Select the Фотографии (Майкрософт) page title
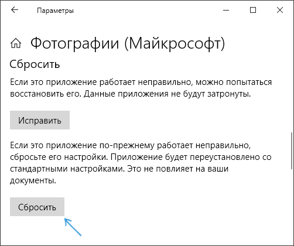 point(128,43)
